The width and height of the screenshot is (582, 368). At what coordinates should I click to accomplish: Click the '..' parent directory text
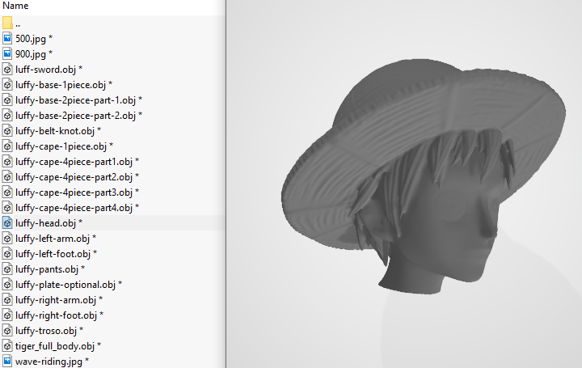click(x=18, y=26)
